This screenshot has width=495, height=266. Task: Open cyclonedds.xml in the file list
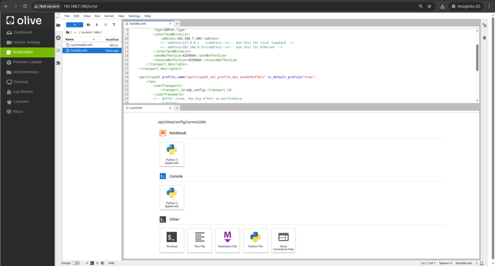pyautogui.click(x=82, y=45)
